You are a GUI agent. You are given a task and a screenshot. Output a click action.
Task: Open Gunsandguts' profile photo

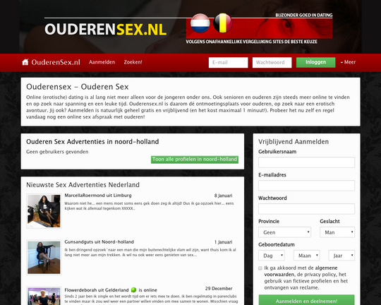[x=44, y=257]
